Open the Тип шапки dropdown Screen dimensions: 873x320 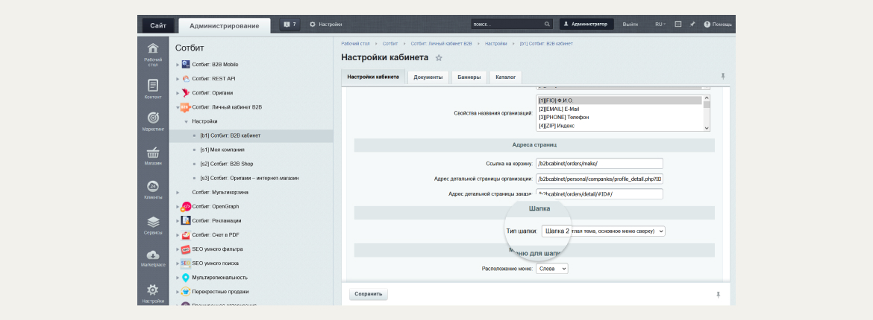603,231
